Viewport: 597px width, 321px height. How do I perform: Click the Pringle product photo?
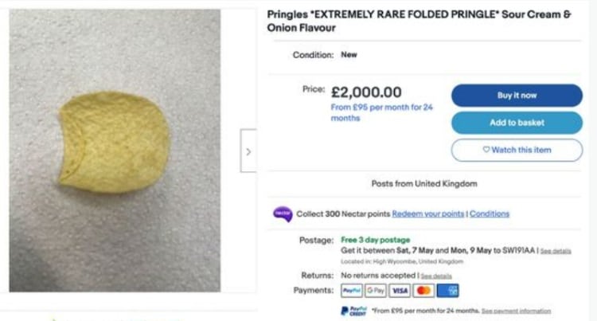pyautogui.click(x=115, y=150)
